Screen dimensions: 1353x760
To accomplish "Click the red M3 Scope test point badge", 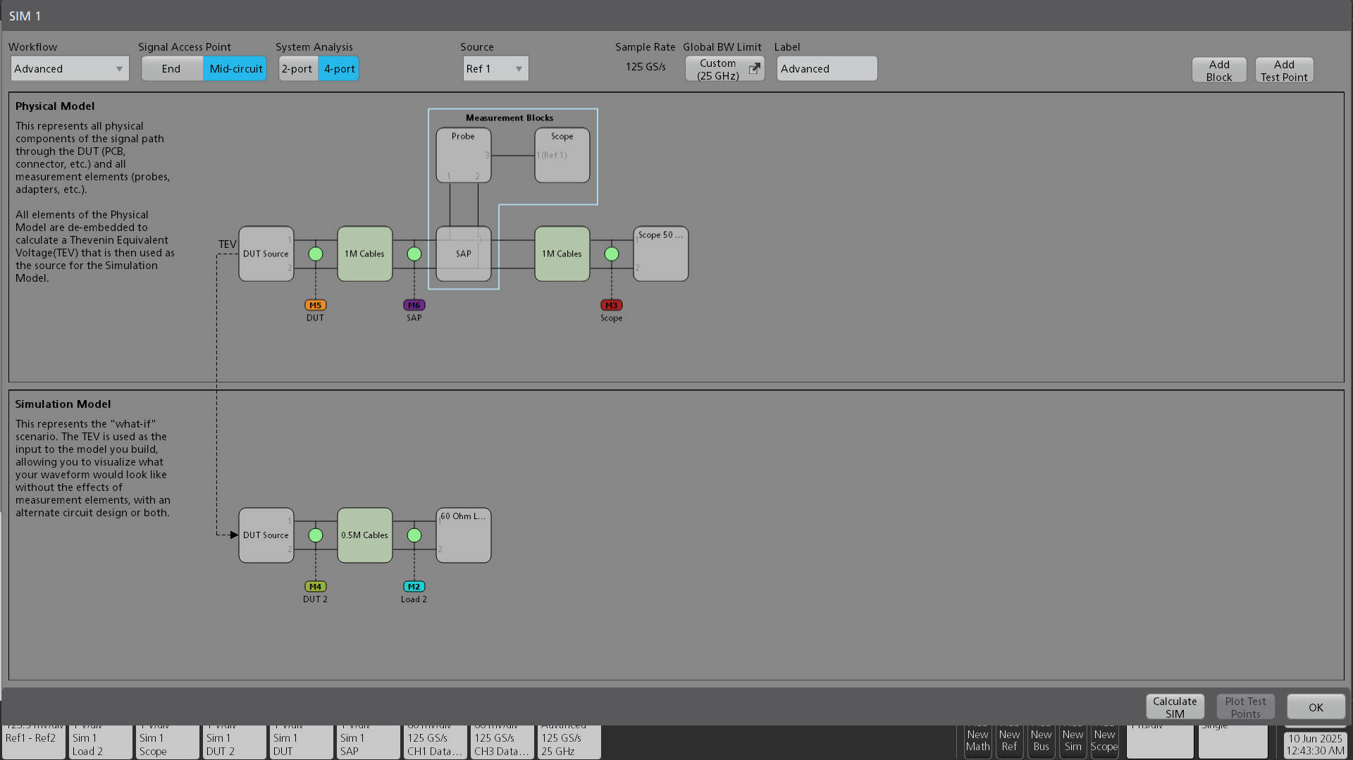I will [611, 305].
